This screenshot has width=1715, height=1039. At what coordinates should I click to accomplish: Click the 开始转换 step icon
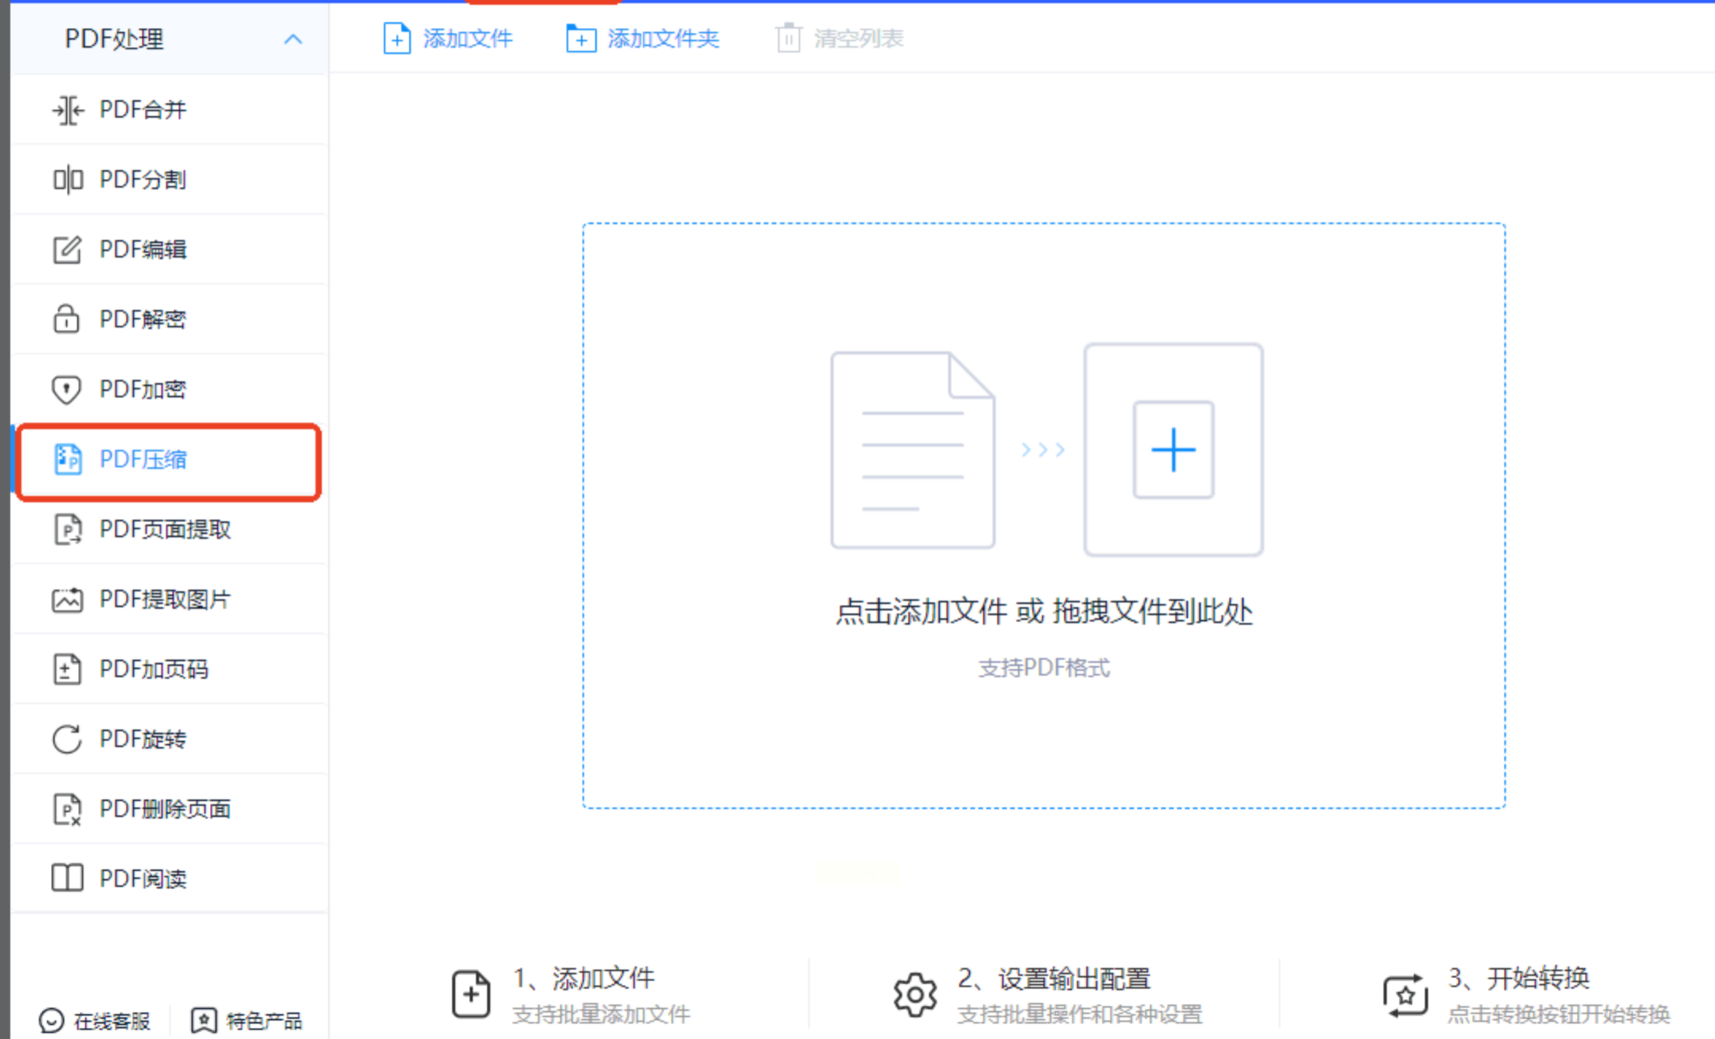1404,995
